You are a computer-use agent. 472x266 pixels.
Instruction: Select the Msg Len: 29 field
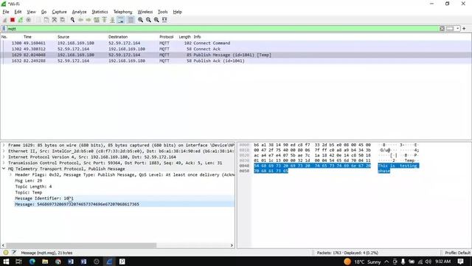click(x=29, y=180)
